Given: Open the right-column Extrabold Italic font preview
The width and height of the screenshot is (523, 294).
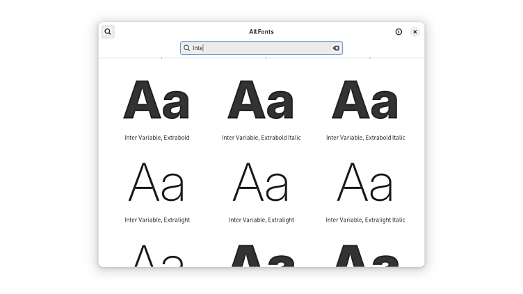Looking at the screenshot, I should (365, 100).
